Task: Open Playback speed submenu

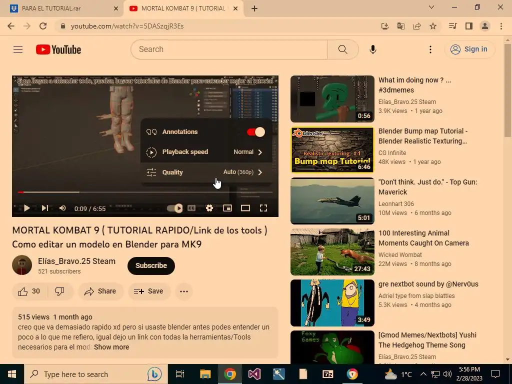Action: (x=206, y=152)
